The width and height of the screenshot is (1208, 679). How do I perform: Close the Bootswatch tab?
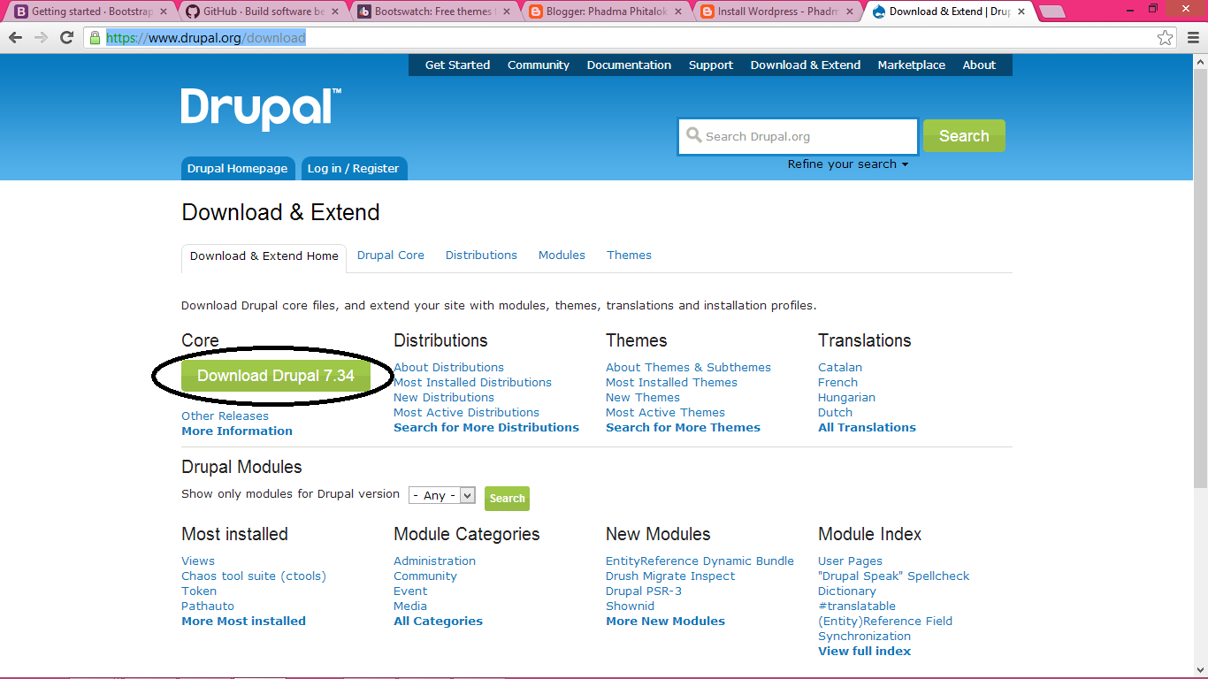(506, 11)
